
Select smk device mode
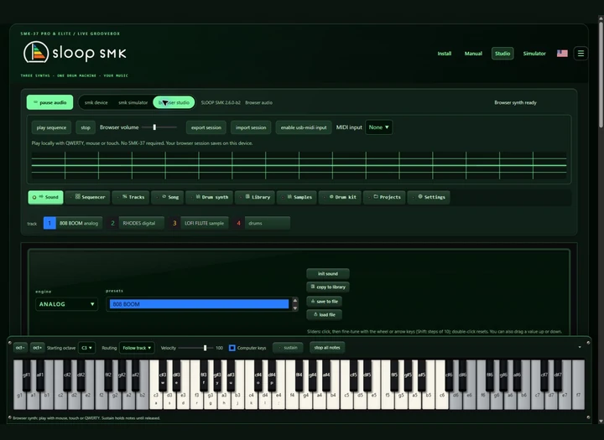(x=96, y=103)
